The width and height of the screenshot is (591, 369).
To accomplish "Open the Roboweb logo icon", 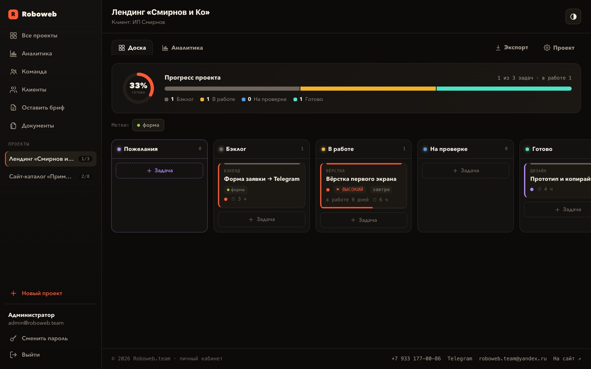I will 13,14.
